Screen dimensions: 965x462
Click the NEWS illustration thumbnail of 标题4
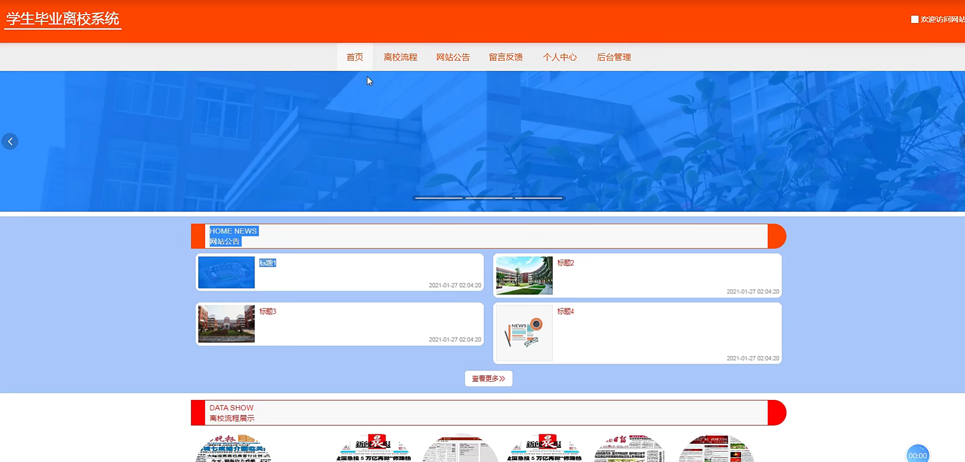pyautogui.click(x=524, y=333)
